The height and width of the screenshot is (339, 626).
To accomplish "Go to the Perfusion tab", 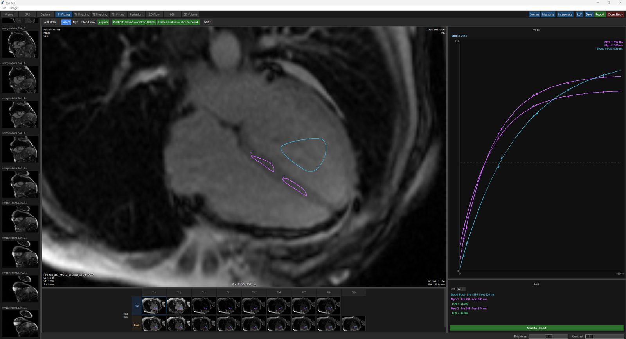I will (x=136, y=14).
